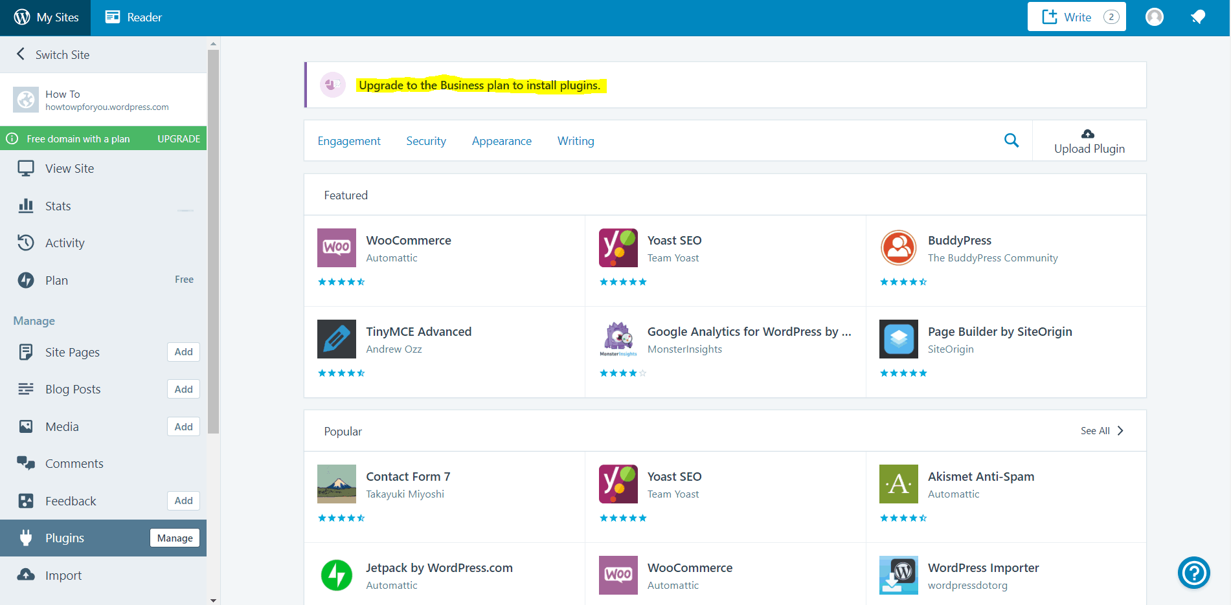
Task: Click UPGRADE on free domain banner
Action: point(179,138)
